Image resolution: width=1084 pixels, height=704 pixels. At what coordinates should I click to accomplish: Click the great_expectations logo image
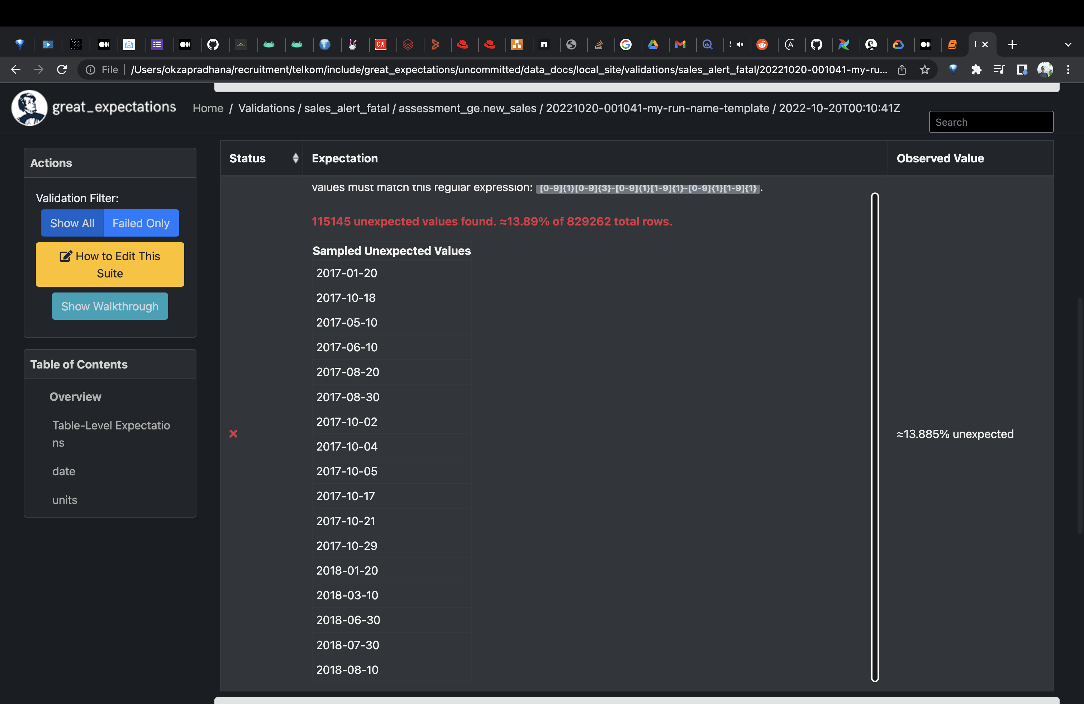[29, 108]
